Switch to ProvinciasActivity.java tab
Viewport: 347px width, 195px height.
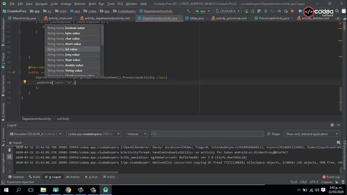pos(272,18)
